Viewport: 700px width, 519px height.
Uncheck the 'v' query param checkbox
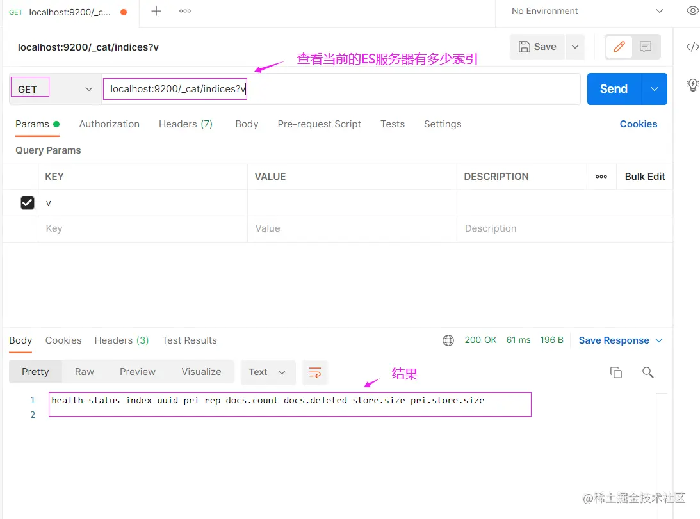(28, 203)
